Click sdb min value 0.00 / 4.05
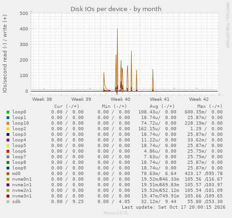The image size is (232, 218). click(114, 202)
